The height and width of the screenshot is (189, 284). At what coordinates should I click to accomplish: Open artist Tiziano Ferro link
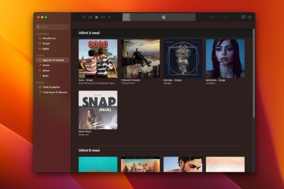click(128, 83)
